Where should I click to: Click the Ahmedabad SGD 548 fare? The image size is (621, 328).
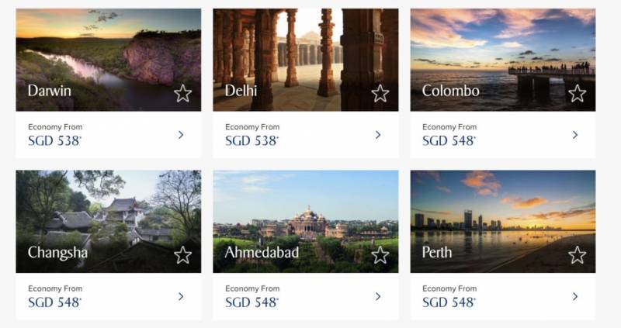coord(252,302)
